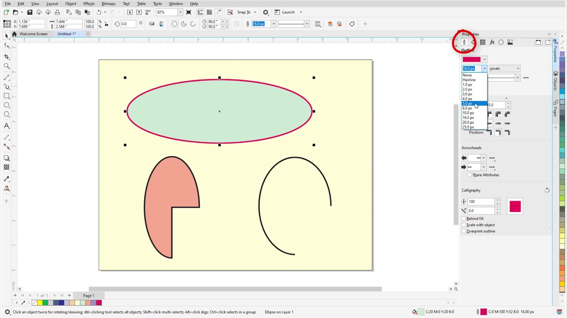Switch to Untitled-1 document tab
Image resolution: width=567 pixels, height=318 pixels.
pyautogui.click(x=66, y=34)
